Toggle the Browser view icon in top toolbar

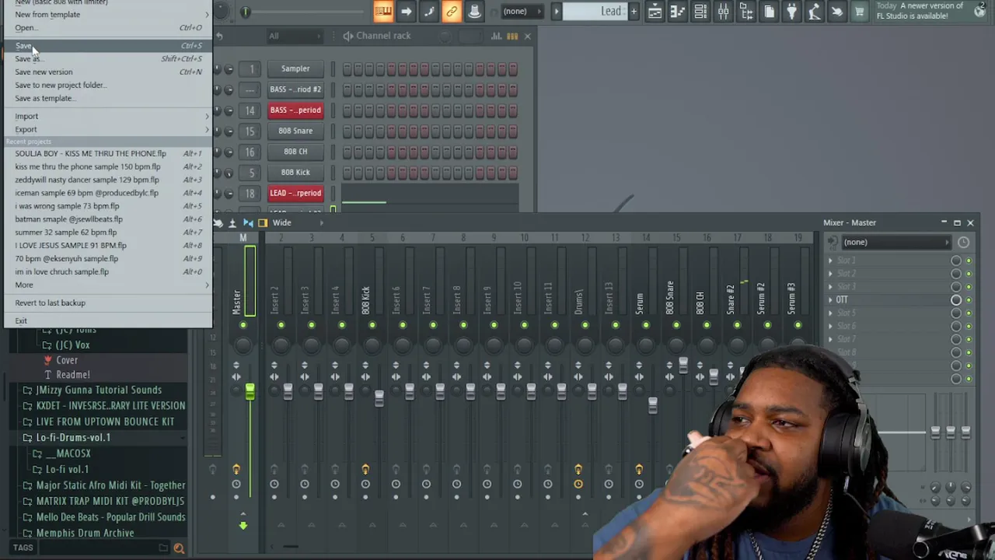[746, 11]
